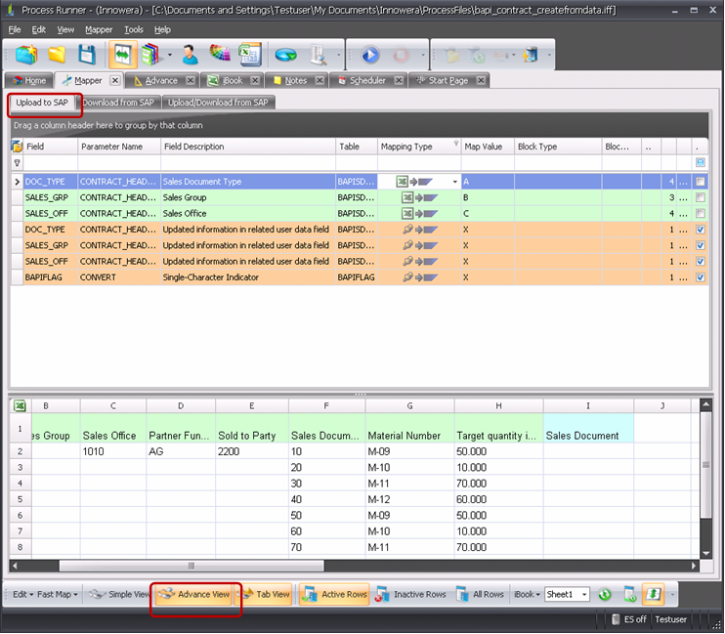
Task: Expand the Mapping Type dropdown for DOC_TYPE
Action: 454,182
